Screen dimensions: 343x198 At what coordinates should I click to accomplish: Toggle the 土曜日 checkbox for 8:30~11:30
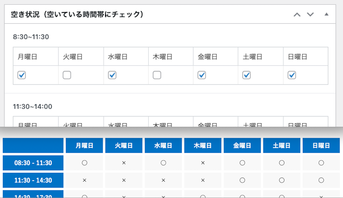tap(247, 75)
